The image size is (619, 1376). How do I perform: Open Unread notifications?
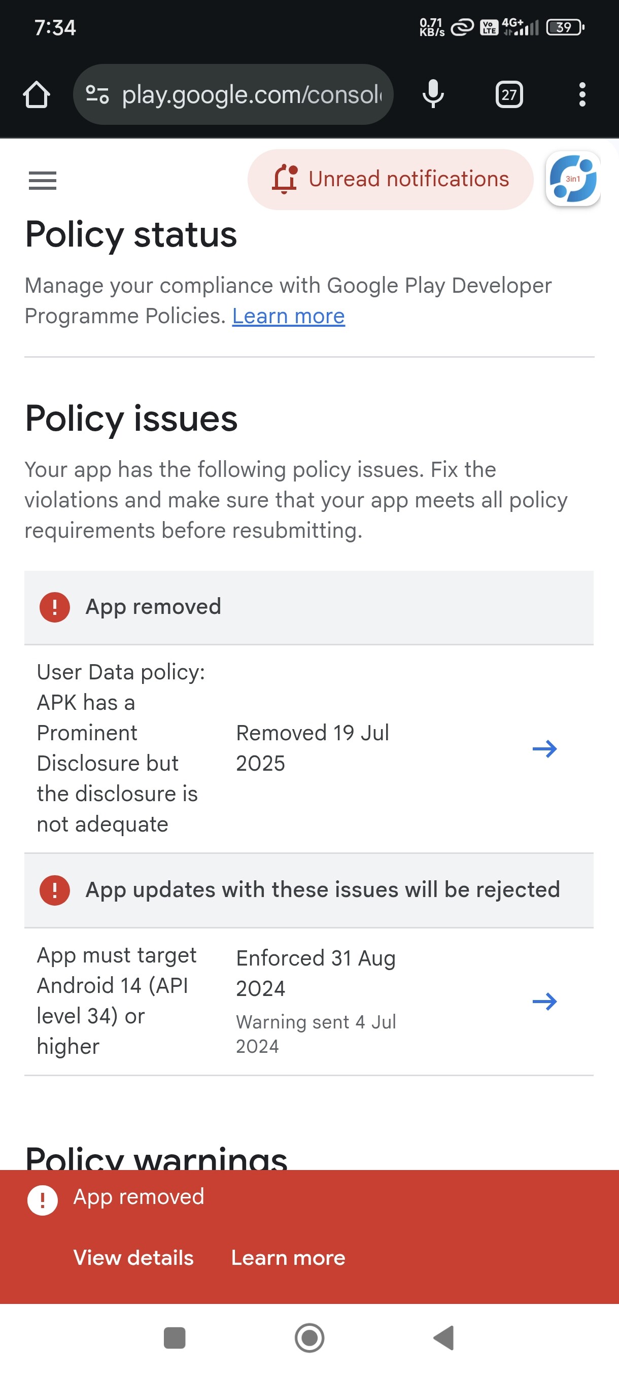point(390,180)
